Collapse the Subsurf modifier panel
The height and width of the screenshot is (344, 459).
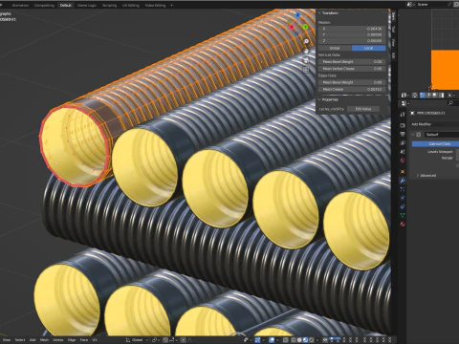(413, 135)
